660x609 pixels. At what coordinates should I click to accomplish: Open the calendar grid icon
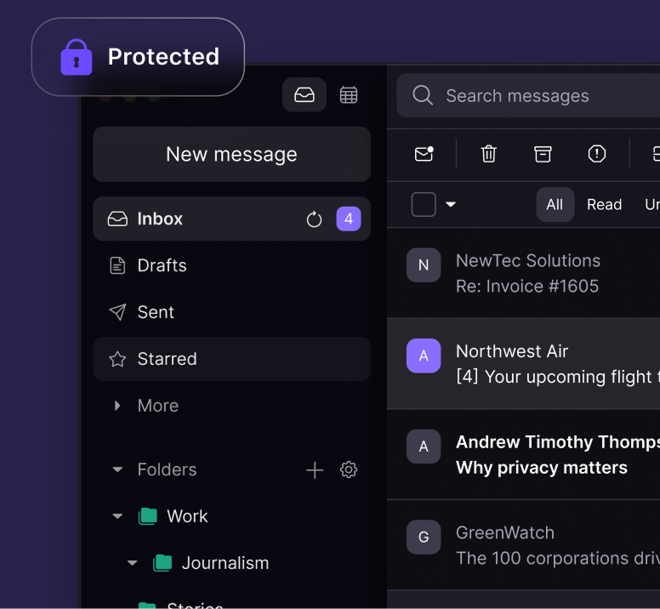(349, 95)
